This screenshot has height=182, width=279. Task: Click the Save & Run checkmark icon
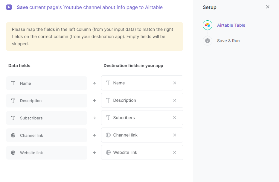click(x=208, y=41)
